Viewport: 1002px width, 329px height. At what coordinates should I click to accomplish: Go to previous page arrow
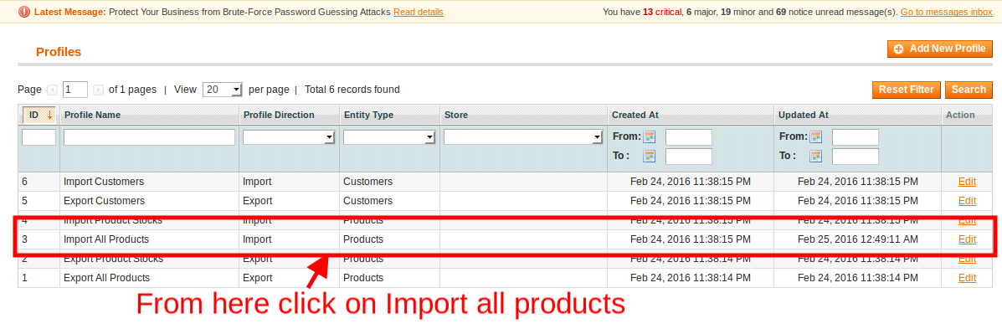pyautogui.click(x=53, y=90)
